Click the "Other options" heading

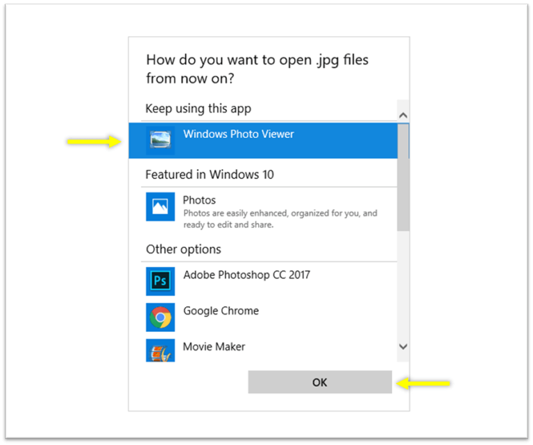[183, 250]
